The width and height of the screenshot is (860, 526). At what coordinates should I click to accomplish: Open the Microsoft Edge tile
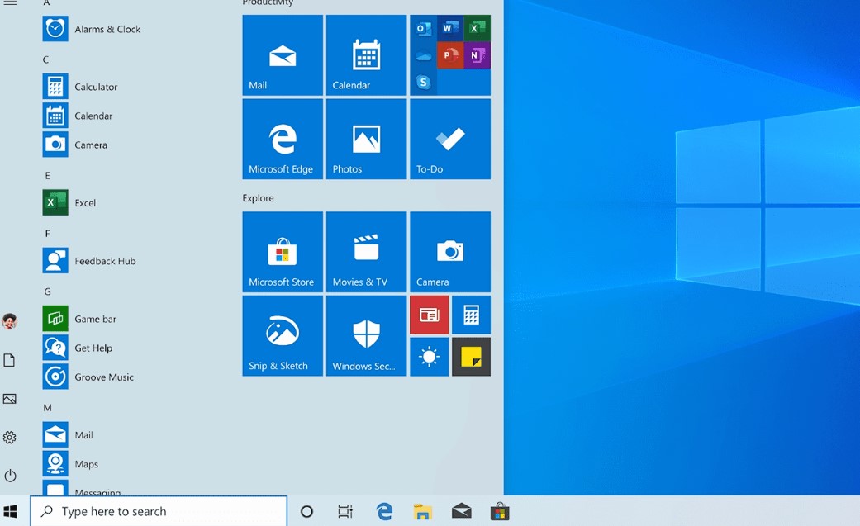tap(283, 139)
